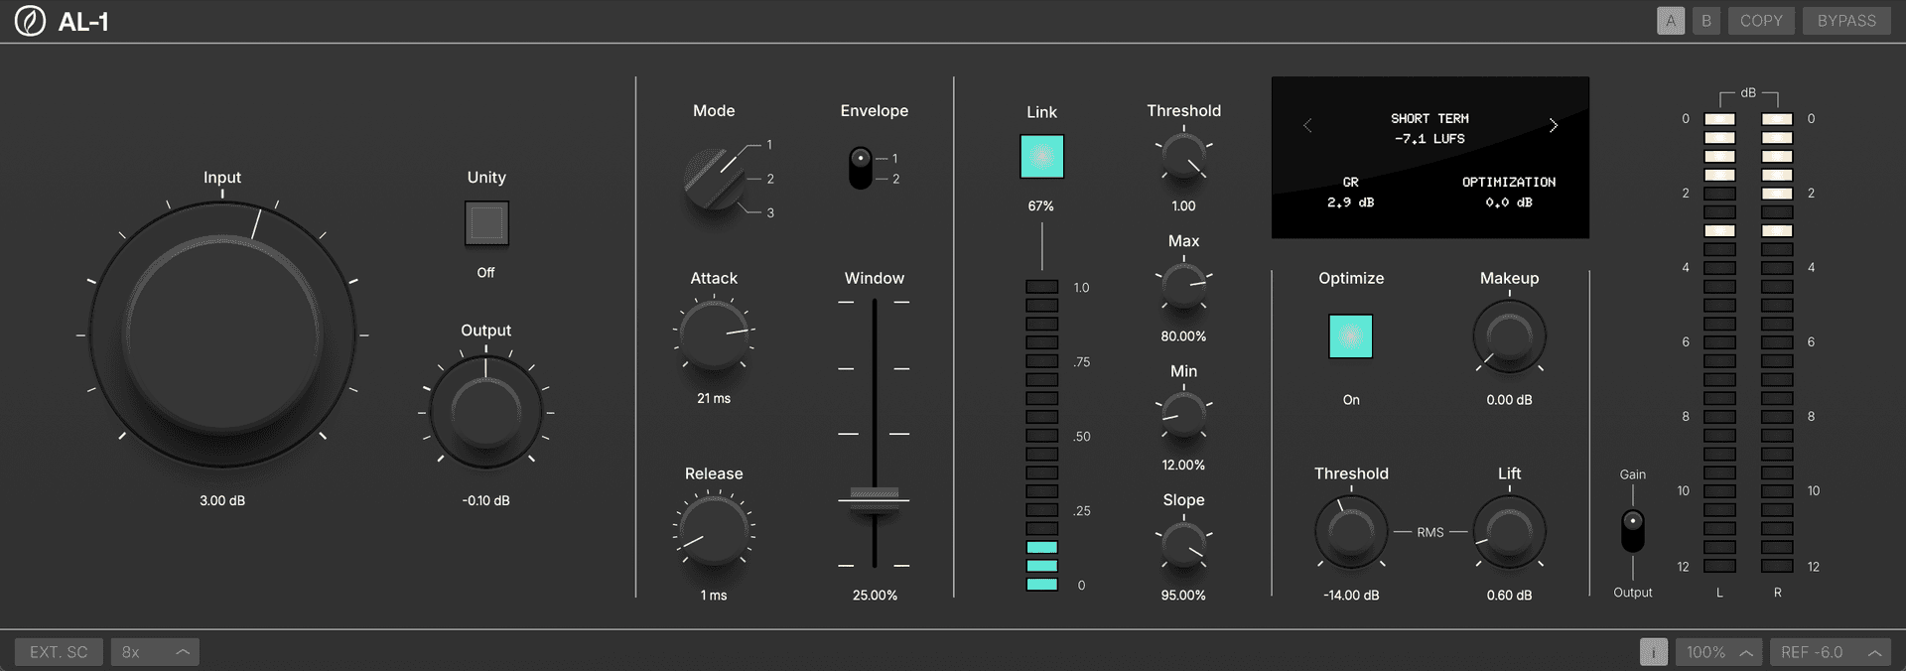The width and height of the screenshot is (1906, 671).
Task: Click the '-7.1 LUFS' reading
Action: [x=1429, y=139]
